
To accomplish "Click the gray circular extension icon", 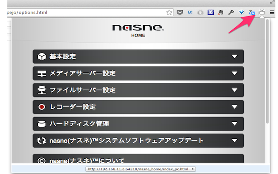I will [x=200, y=13].
